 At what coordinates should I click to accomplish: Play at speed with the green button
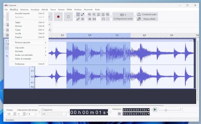pos(155,109)
